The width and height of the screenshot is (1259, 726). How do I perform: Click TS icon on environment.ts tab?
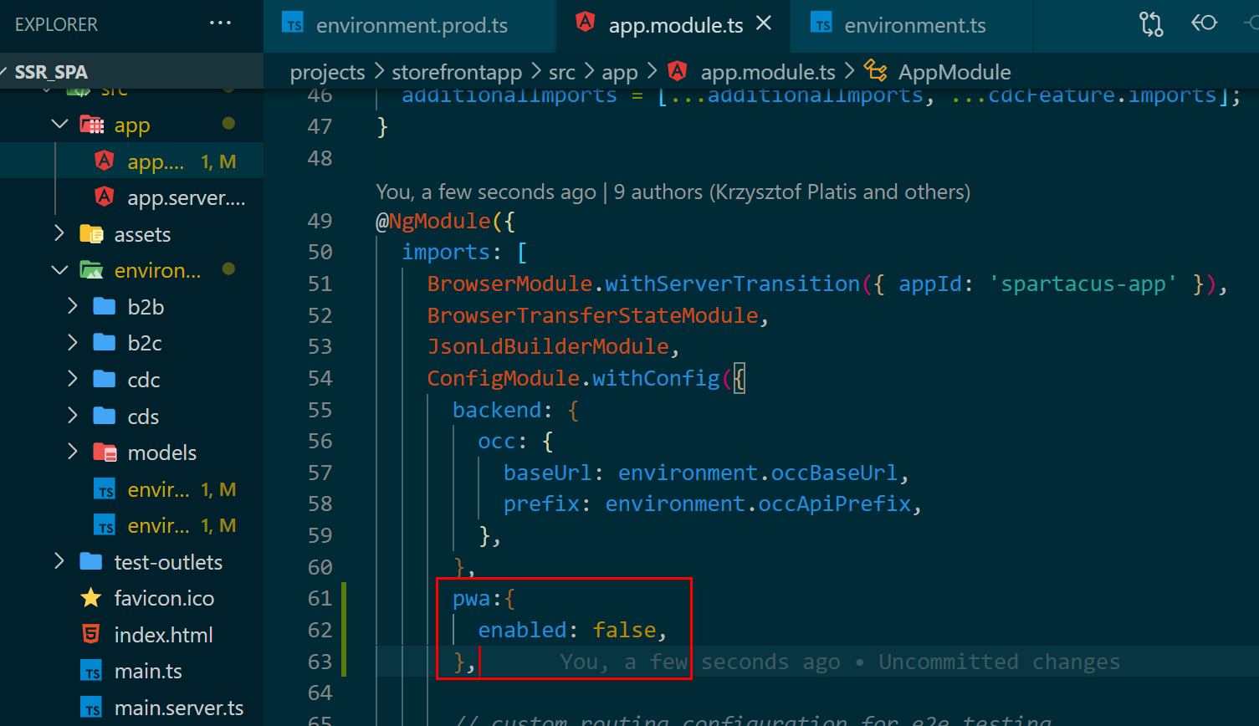pyautogui.click(x=821, y=23)
